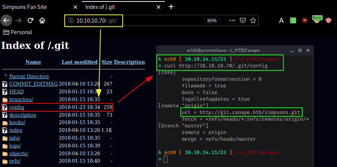Browse the refs/ directory
Viewport: 337px width, 167px height.
(15, 161)
